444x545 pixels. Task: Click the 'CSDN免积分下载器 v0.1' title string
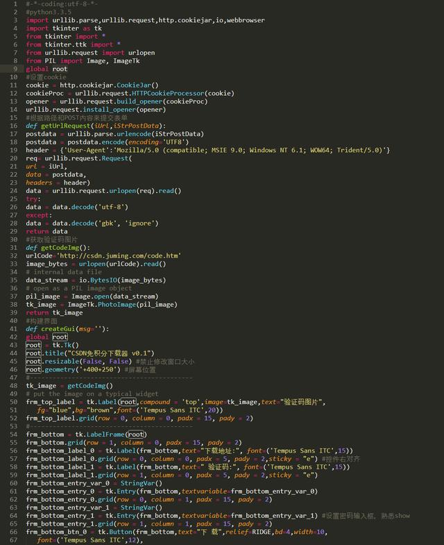click(x=111, y=353)
